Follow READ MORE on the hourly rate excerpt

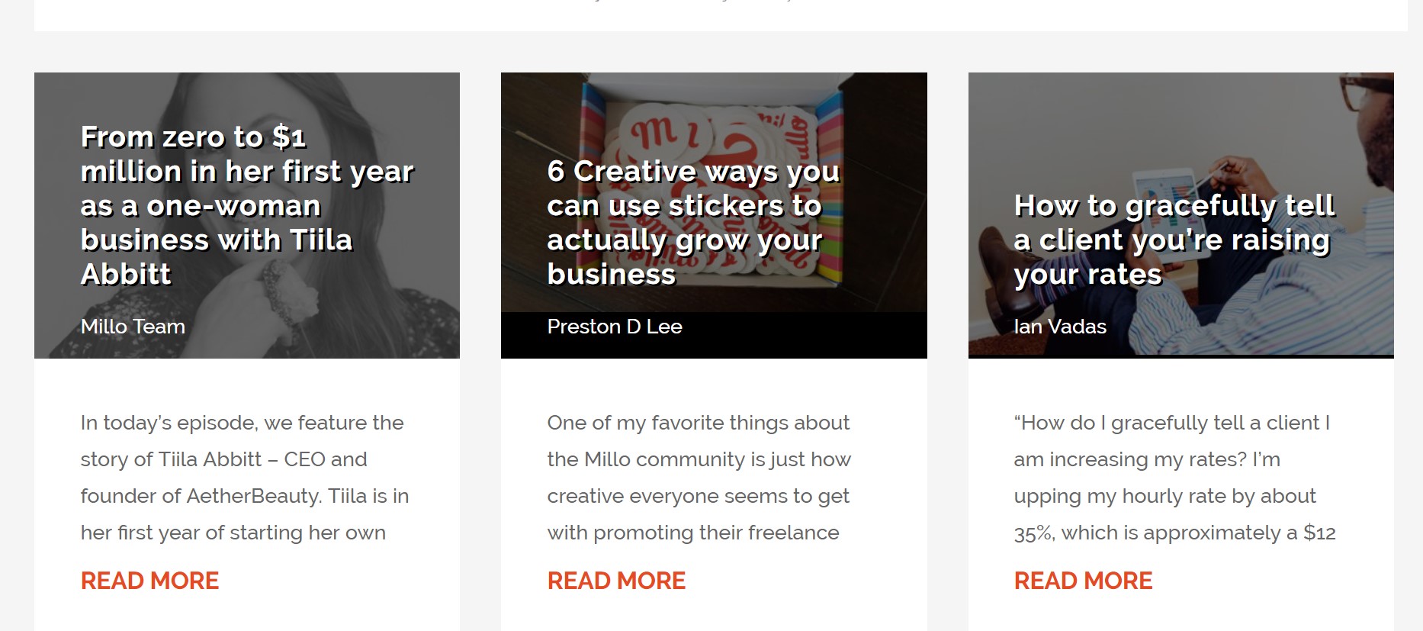click(x=1083, y=581)
